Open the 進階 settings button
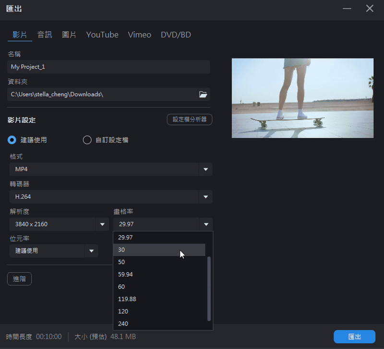 click(x=19, y=279)
